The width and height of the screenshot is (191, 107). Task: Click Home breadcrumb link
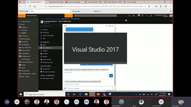[42, 19]
